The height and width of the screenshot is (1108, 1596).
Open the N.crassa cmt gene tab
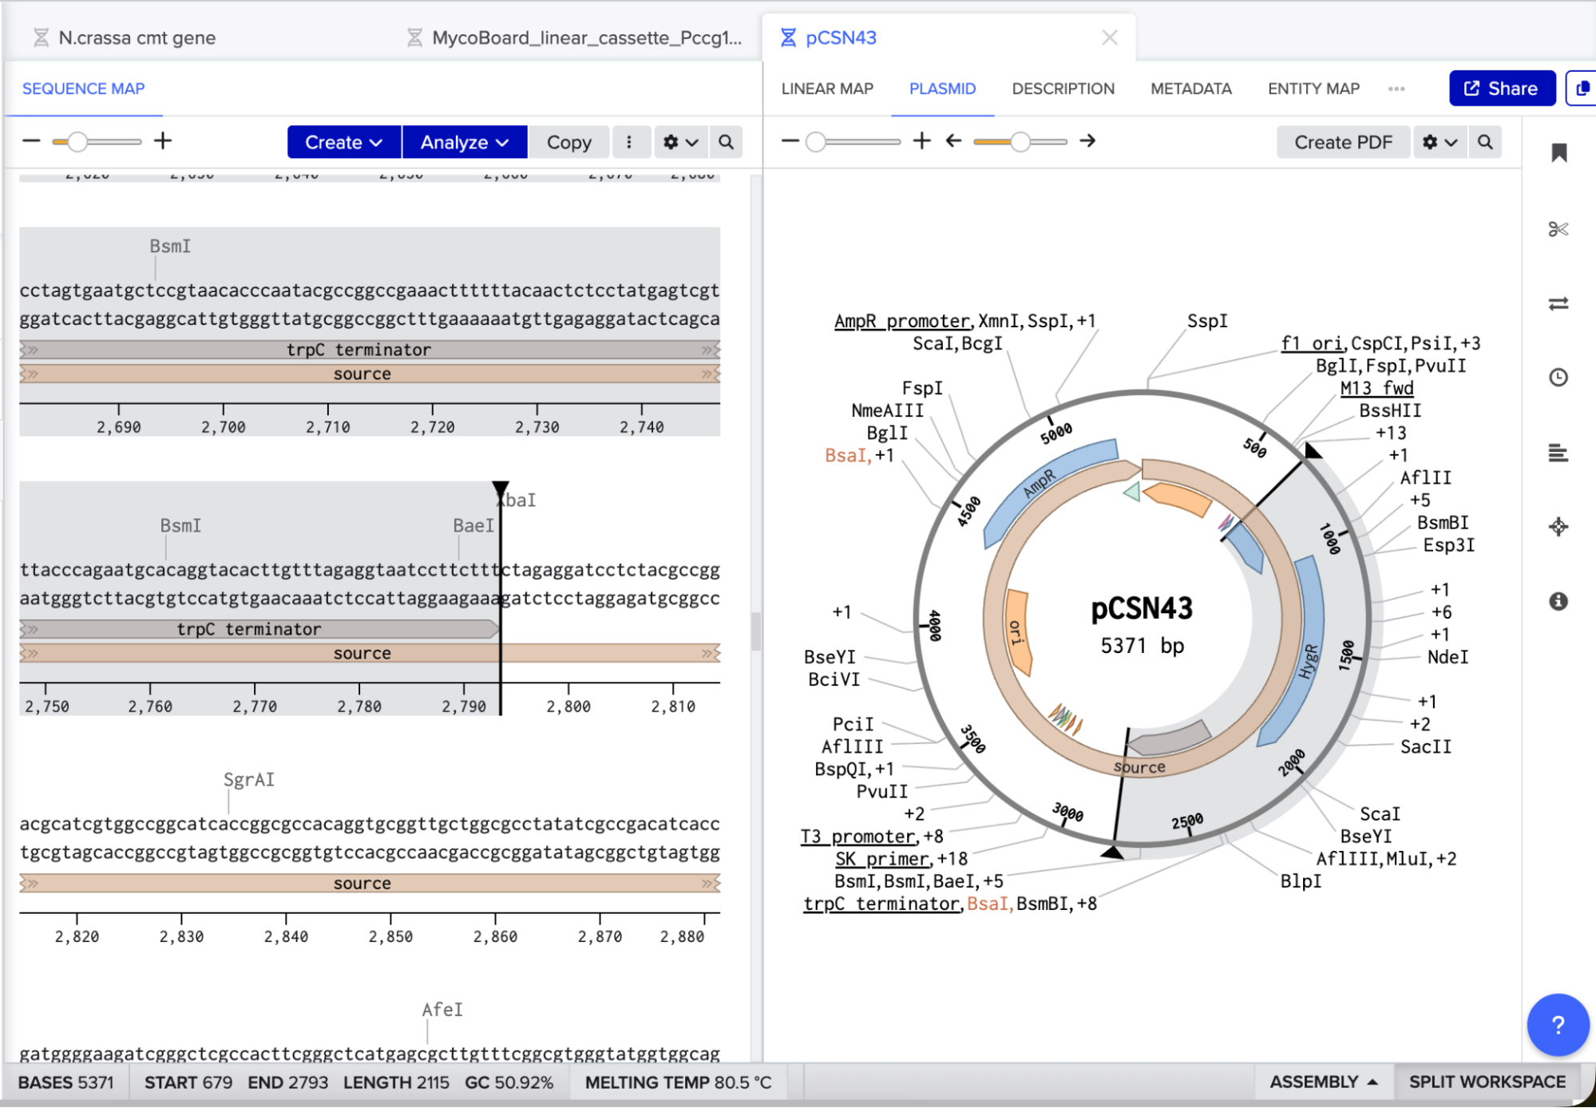(x=137, y=38)
